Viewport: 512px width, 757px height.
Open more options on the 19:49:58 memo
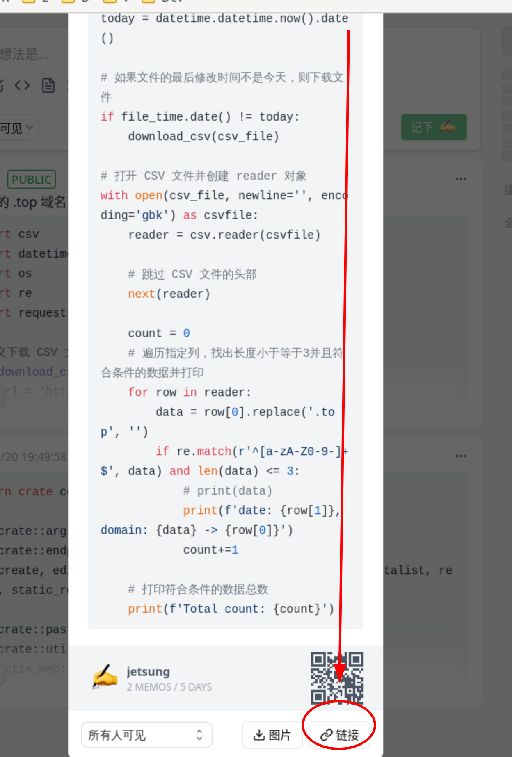(461, 456)
